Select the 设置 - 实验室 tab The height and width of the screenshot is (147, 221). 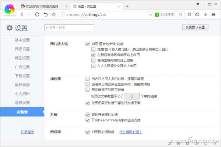[x=97, y=6]
